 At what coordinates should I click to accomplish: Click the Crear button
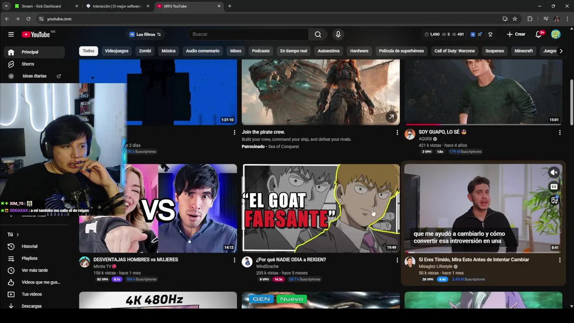coord(516,34)
